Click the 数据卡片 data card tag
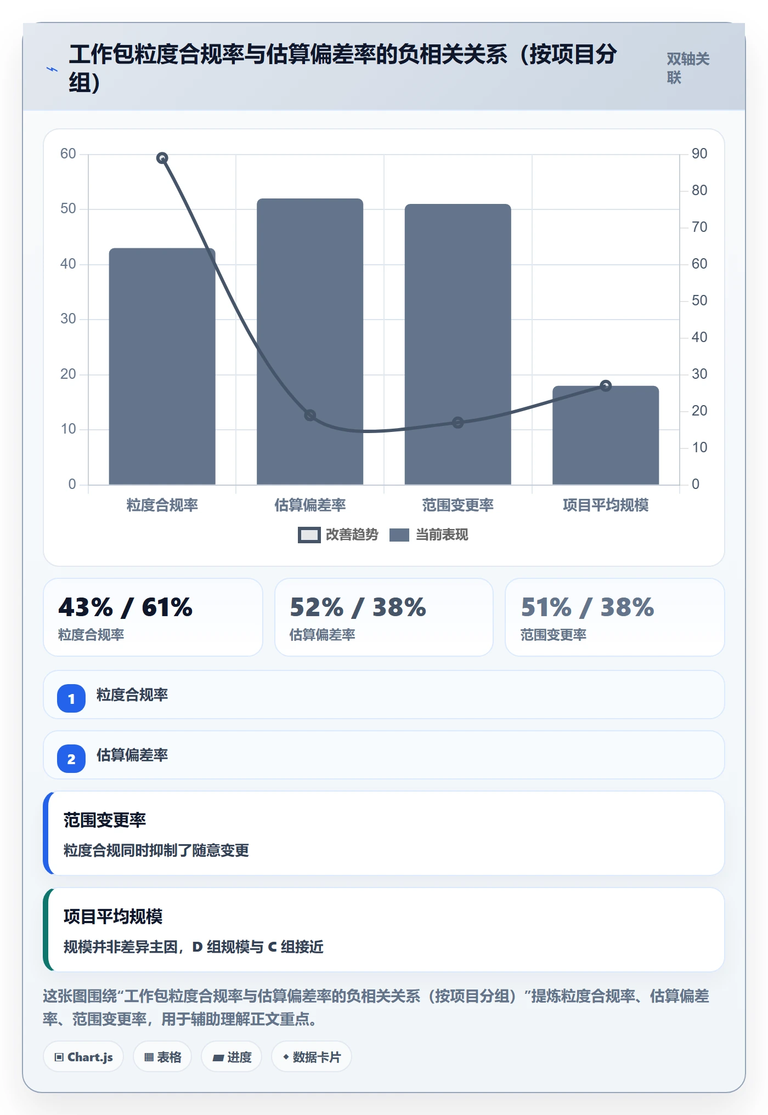 coord(312,1057)
